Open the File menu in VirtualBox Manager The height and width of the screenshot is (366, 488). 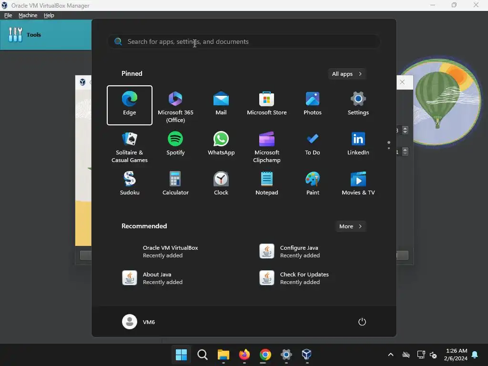click(x=8, y=15)
